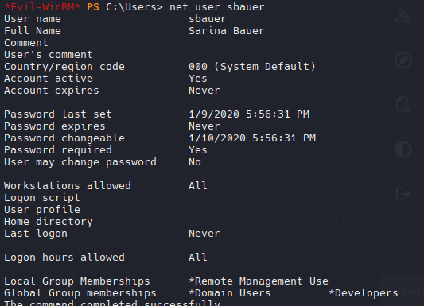This screenshot has width=424, height=306.
Task: Click the '*Developers' group membership text
Action: pyautogui.click(x=364, y=293)
